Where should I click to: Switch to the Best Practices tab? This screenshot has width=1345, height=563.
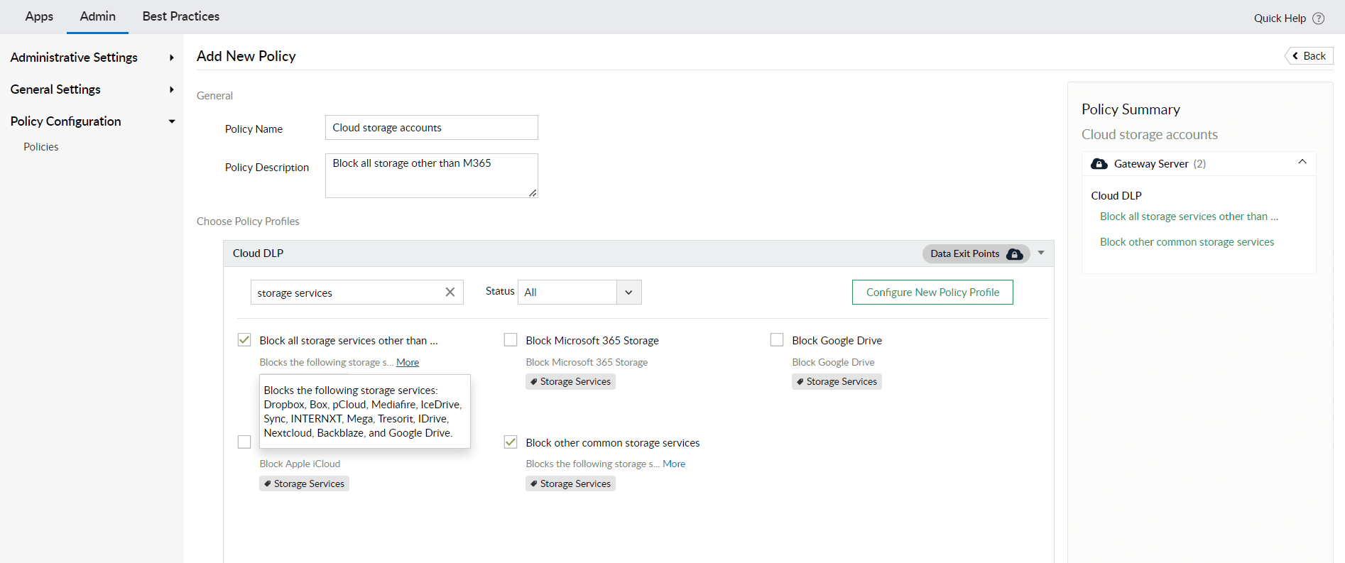coord(180,16)
